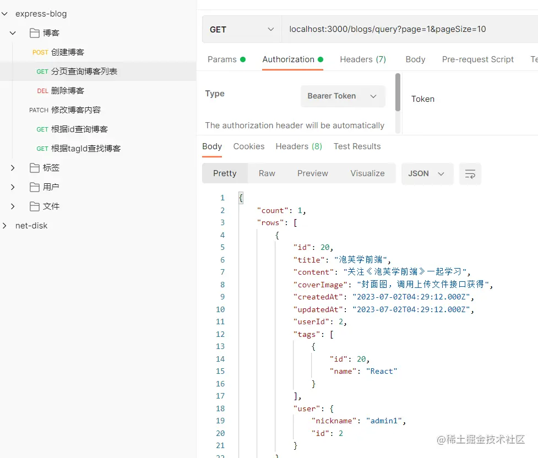Select the response Body tab
Image resolution: width=538 pixels, height=458 pixels.
[x=212, y=146]
